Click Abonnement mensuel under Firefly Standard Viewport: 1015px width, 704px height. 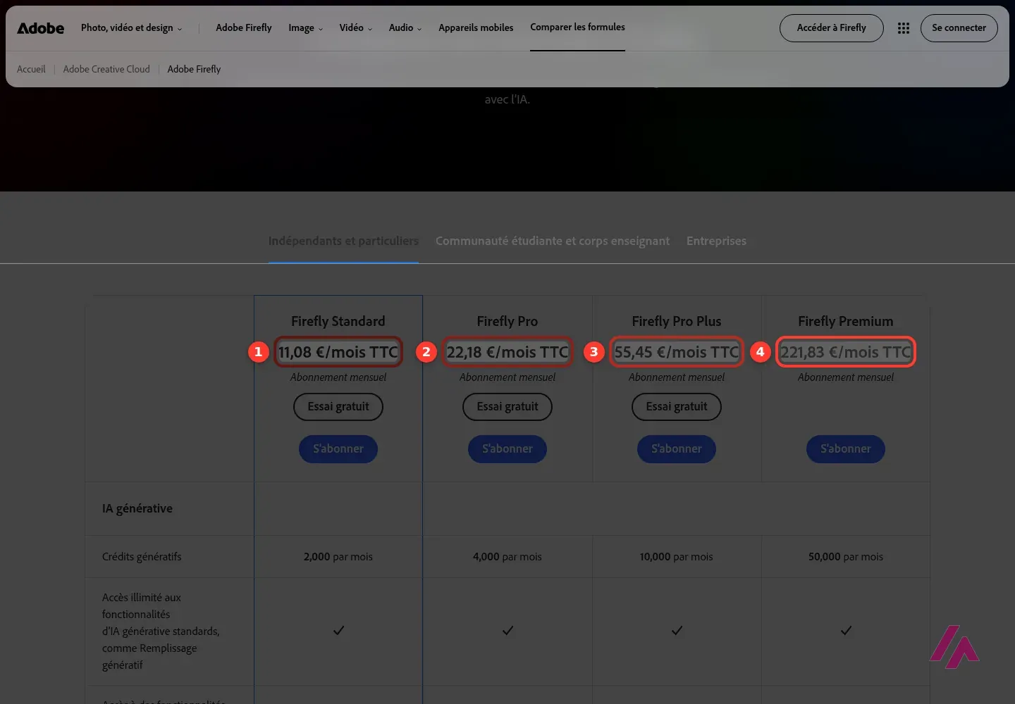tap(338, 377)
